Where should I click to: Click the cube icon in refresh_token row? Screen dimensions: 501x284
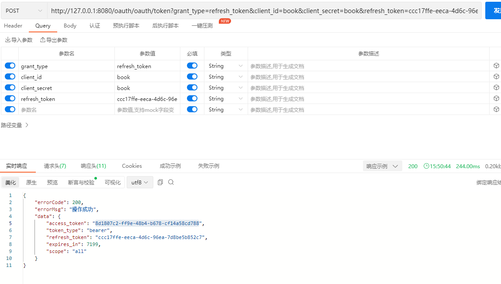(x=496, y=98)
